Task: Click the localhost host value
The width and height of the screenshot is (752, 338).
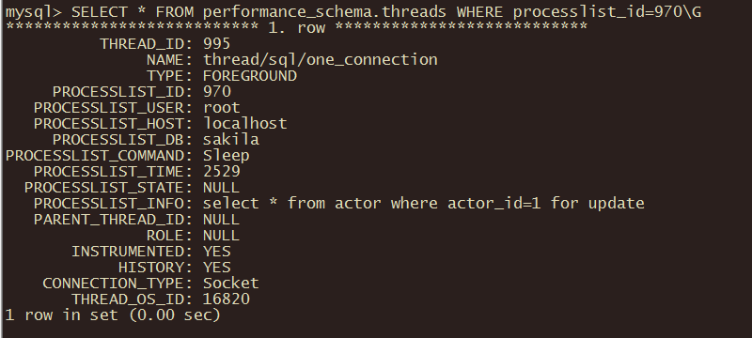Action: click(x=245, y=124)
